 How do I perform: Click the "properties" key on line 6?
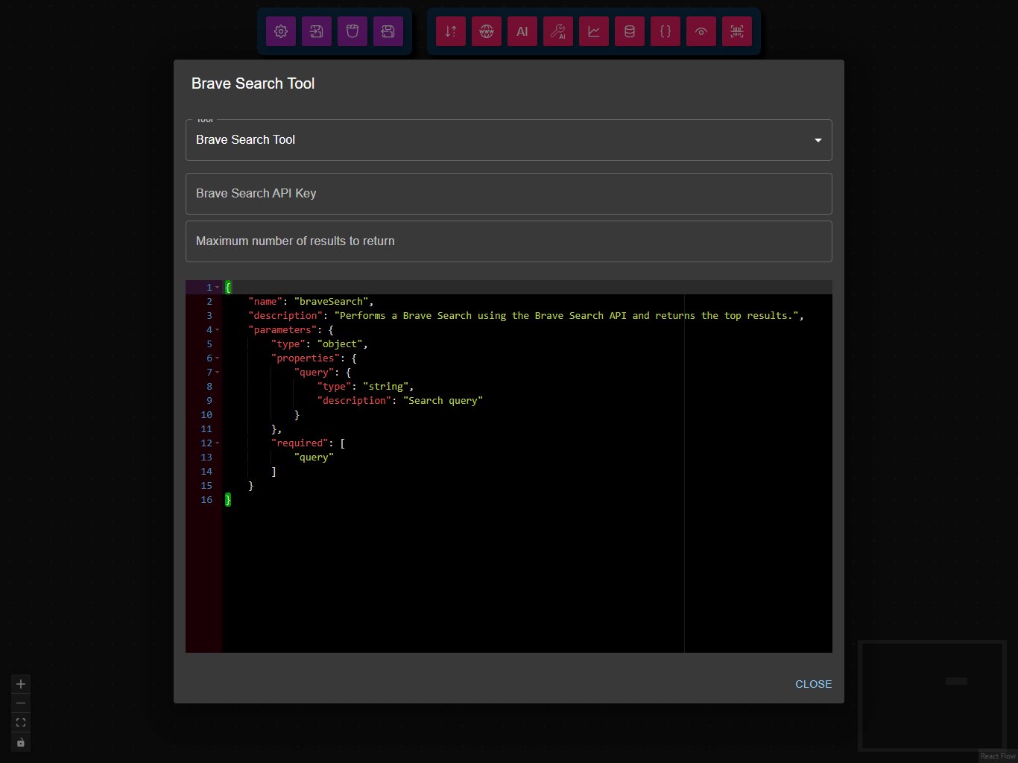[x=306, y=358]
